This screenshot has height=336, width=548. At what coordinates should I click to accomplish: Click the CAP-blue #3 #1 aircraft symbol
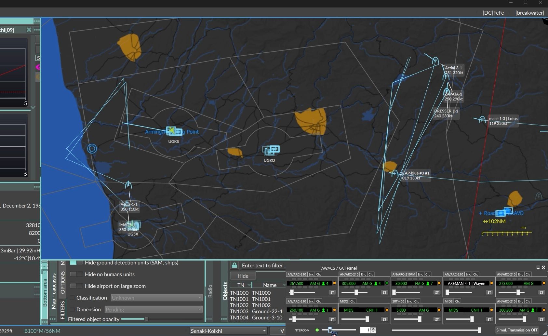point(395,173)
